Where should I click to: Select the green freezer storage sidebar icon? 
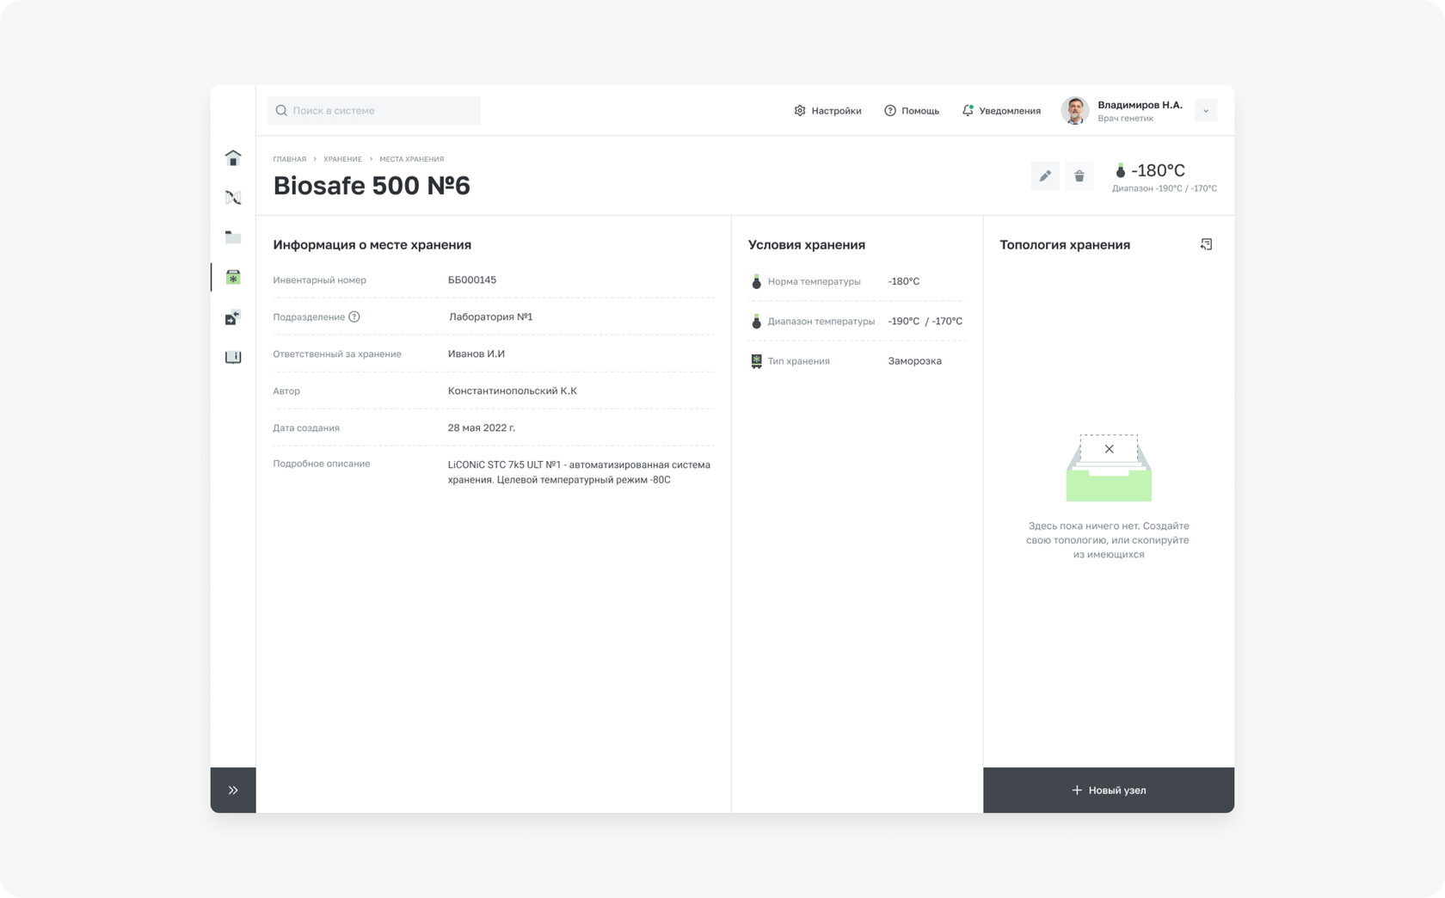tap(233, 277)
